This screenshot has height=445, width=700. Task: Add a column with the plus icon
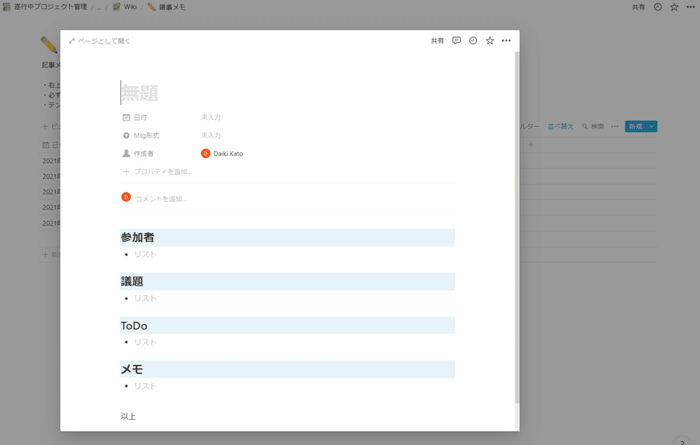[x=531, y=145]
